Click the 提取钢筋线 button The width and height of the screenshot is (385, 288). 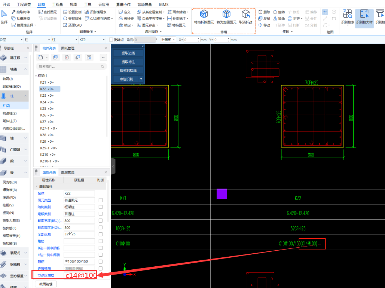coord(128,70)
